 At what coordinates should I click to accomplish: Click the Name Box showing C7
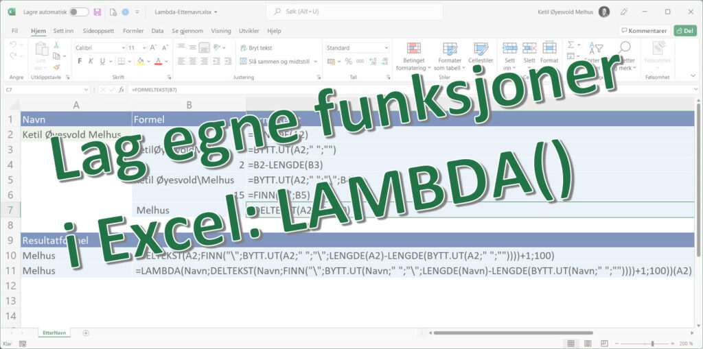click(41, 90)
